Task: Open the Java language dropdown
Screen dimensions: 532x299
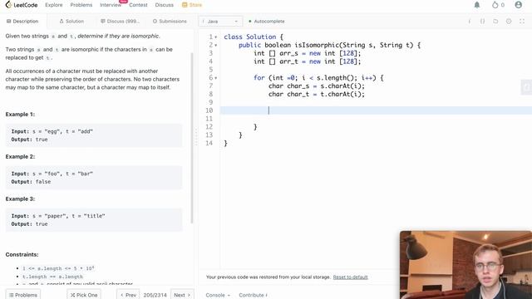Action: (220, 21)
